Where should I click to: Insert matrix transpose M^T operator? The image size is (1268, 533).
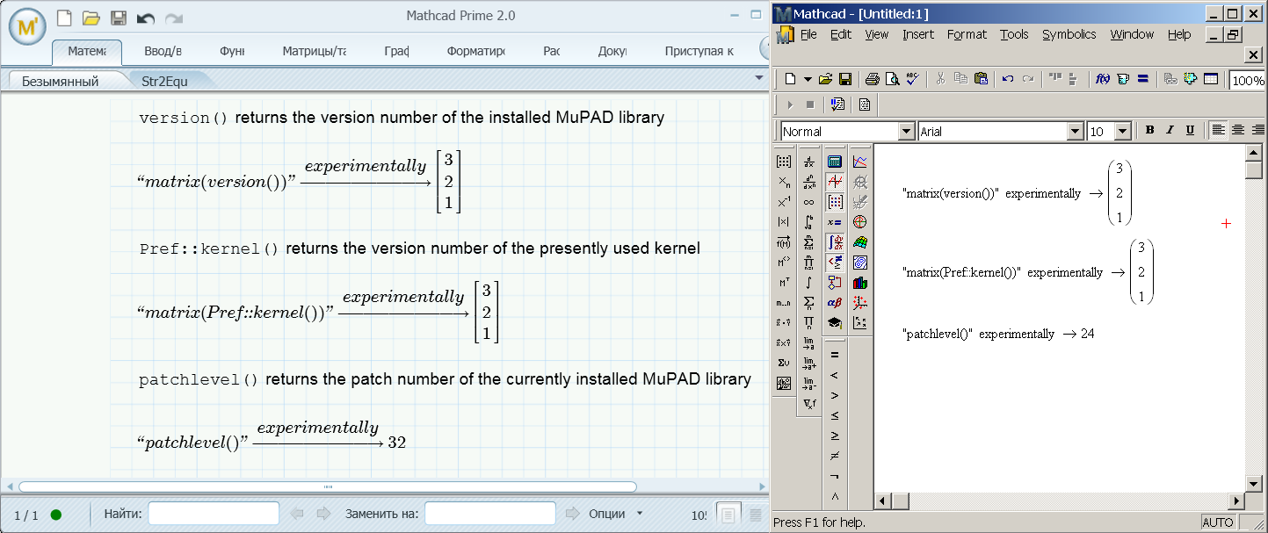783,283
